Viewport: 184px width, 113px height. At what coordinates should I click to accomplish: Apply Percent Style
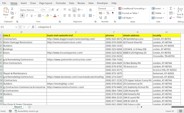[x=108, y=13]
